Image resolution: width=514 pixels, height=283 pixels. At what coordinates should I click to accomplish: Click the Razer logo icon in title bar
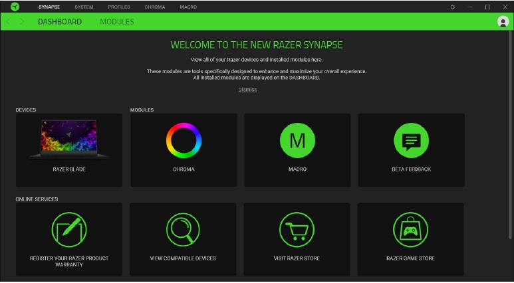(15, 7)
